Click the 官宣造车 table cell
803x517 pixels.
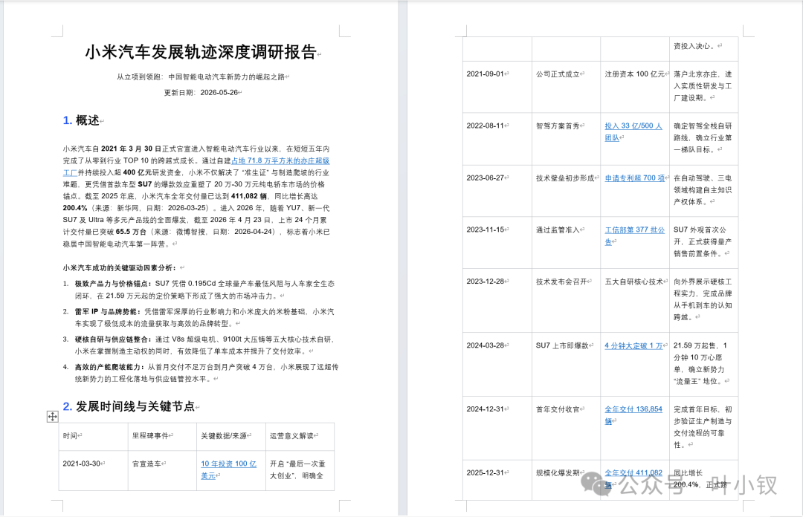coord(162,470)
